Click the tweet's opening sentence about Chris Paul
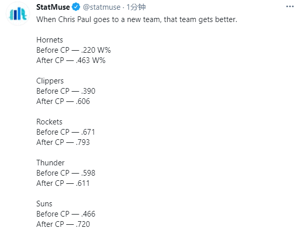Viewport: 302px width, 234px height. (x=137, y=19)
